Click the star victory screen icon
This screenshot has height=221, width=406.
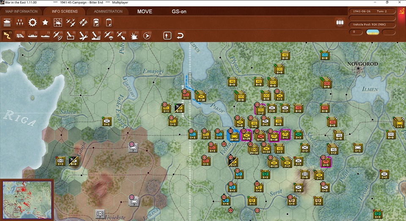click(45, 23)
